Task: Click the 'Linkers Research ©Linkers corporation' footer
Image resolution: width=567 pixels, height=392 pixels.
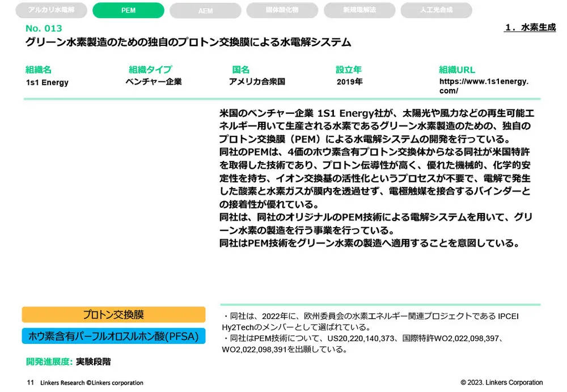Action: coord(92,382)
